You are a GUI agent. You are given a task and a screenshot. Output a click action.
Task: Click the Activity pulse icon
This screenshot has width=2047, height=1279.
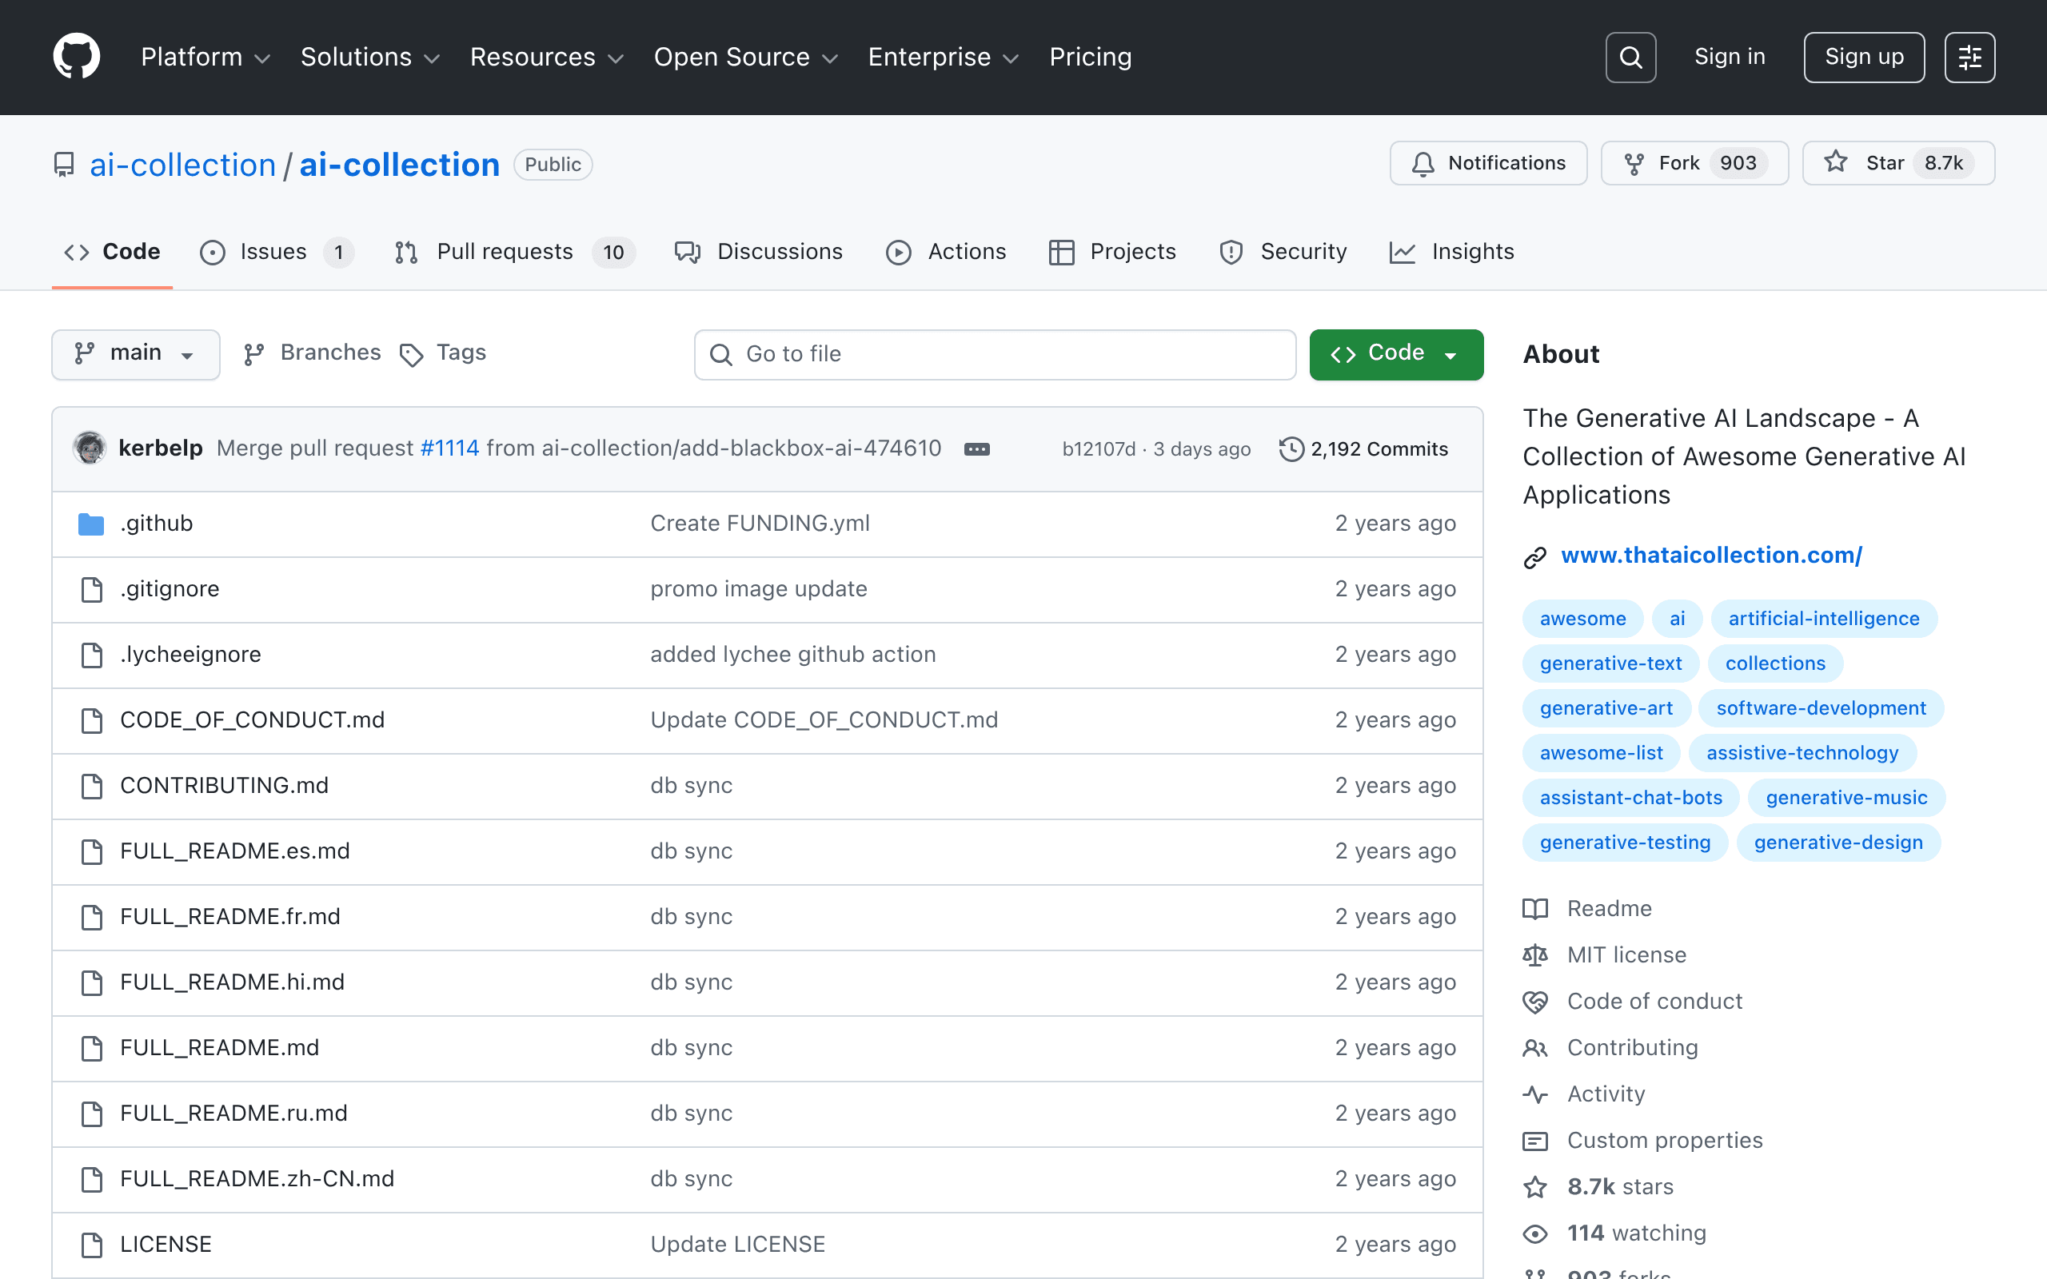pyautogui.click(x=1534, y=1094)
